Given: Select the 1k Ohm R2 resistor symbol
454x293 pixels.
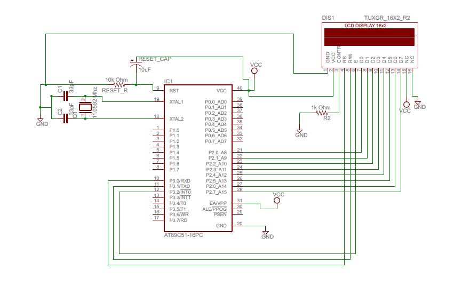Looking at the screenshot, I should coord(322,113).
